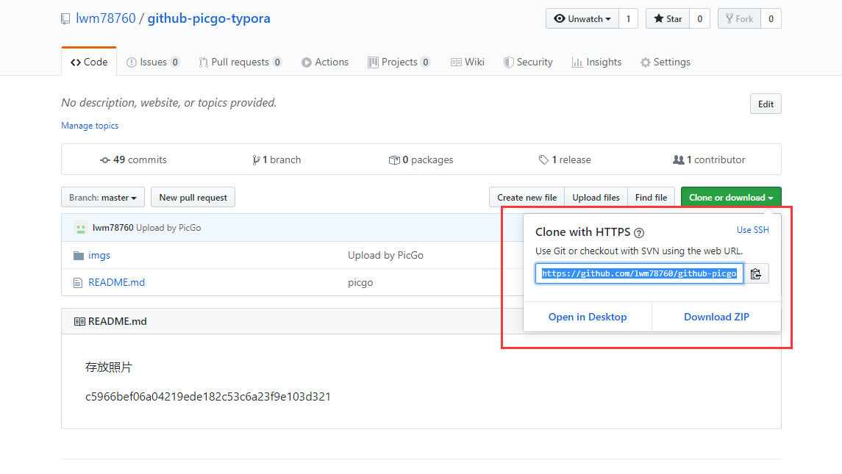
Task: Copy the clone URL to clipboard
Action: [756, 274]
